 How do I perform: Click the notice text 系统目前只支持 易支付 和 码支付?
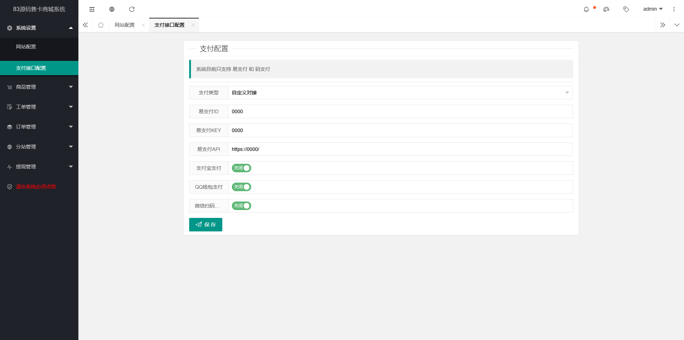pos(233,69)
